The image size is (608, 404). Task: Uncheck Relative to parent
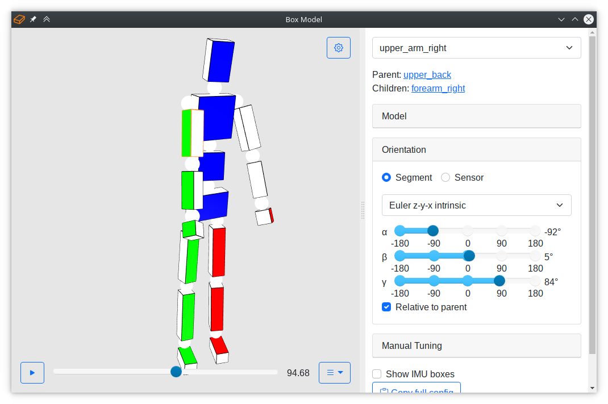click(386, 307)
